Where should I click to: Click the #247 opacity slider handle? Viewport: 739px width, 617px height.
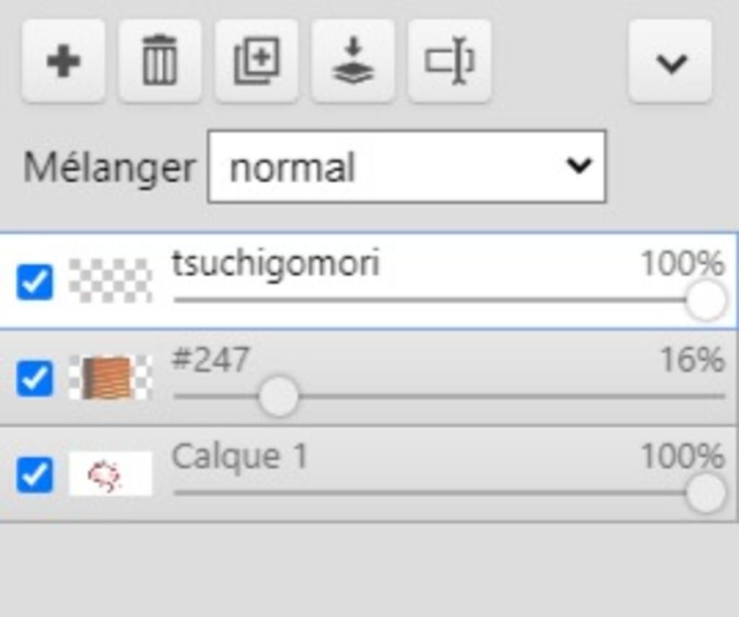point(278,396)
